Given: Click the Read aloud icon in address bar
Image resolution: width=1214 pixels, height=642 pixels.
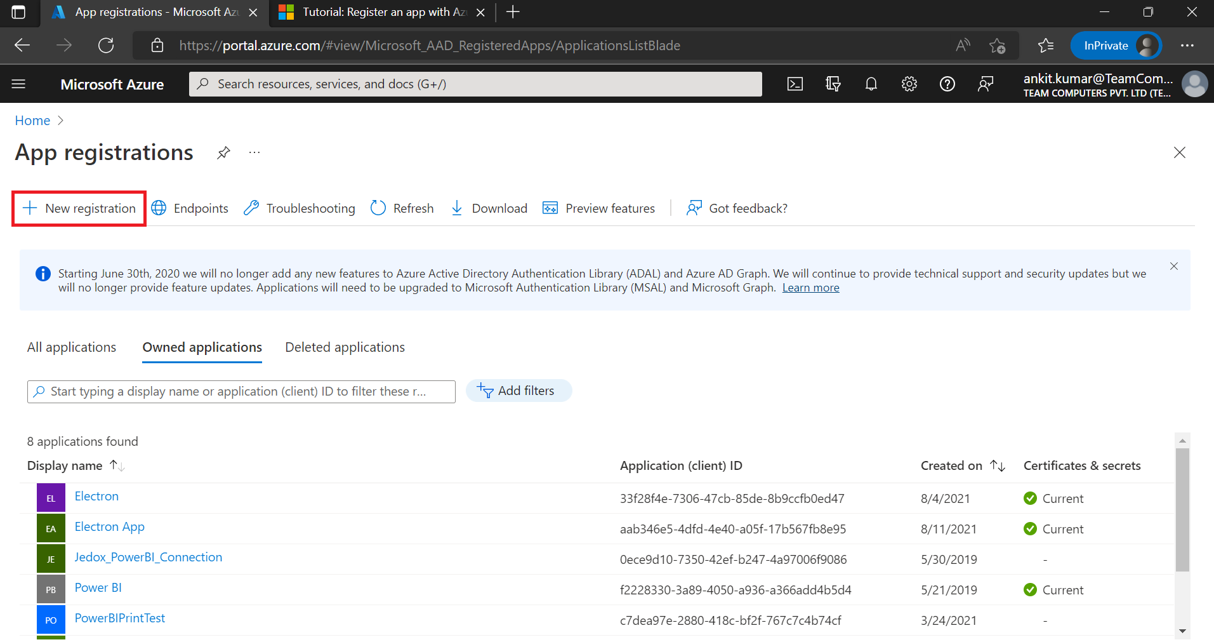Looking at the screenshot, I should (963, 45).
